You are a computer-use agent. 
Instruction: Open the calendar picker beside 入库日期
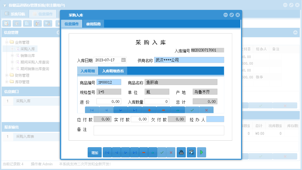(123, 60)
